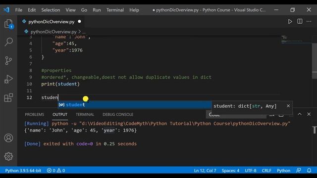
Task: Close the bottom output panel
Action: (x=309, y=114)
